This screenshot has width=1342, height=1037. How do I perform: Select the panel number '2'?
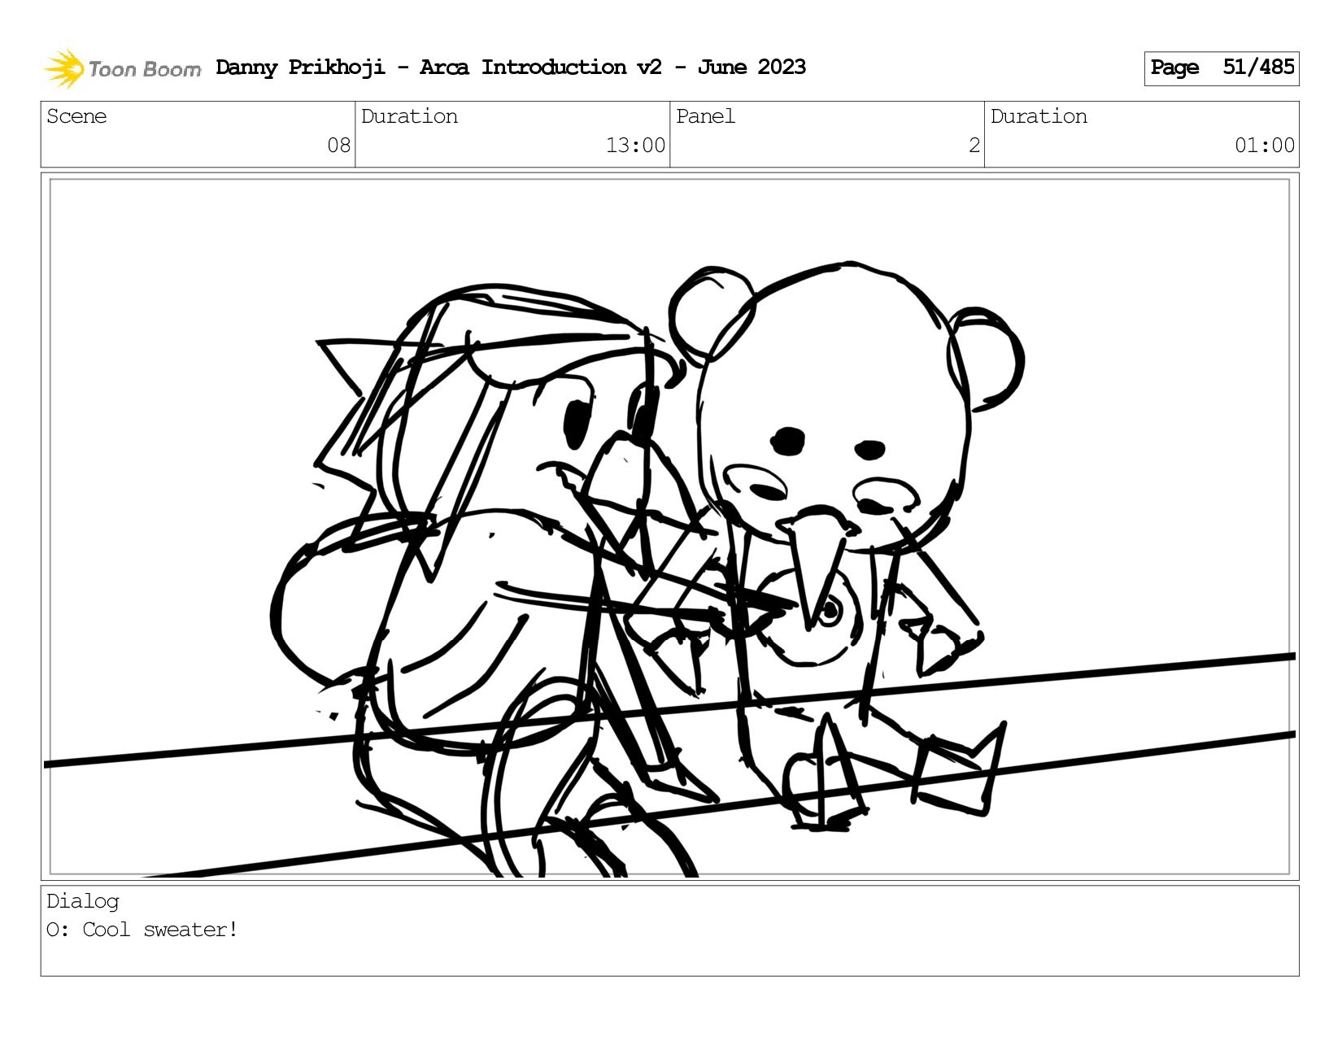coord(974,146)
